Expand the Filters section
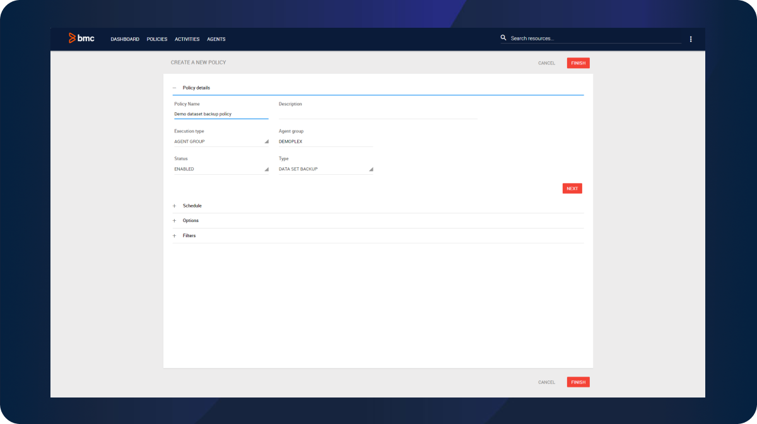757x424 pixels. click(175, 236)
